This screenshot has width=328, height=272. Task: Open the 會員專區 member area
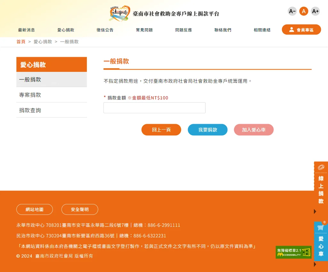point(301,30)
